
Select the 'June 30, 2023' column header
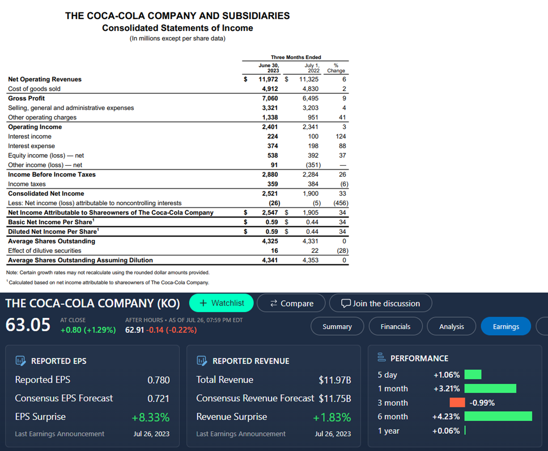(269, 68)
